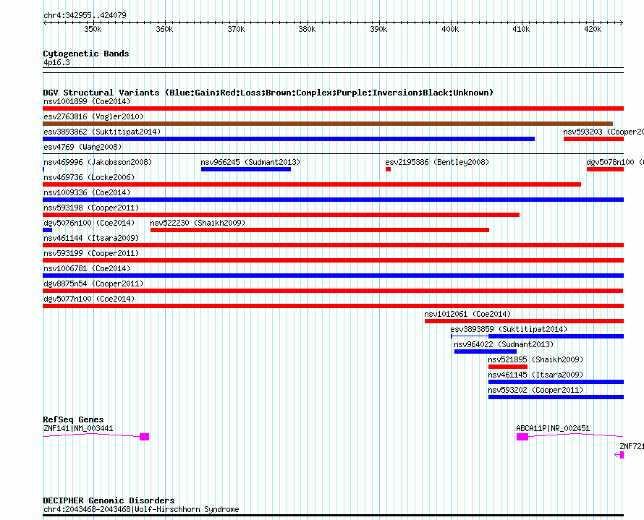
Task: Click the nsv1006781 (Coe2014) blue bar
Action: point(333,276)
